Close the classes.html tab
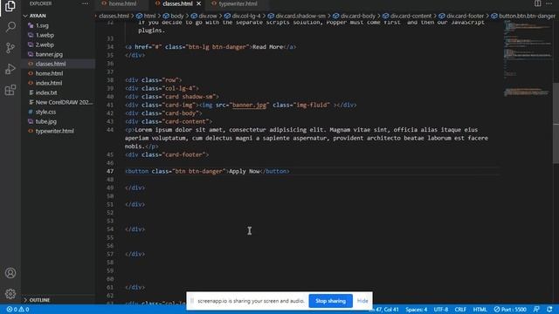Screen dimensions: 559x314 point(199,3)
